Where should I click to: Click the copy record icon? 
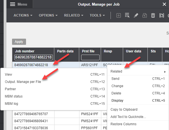144,15
